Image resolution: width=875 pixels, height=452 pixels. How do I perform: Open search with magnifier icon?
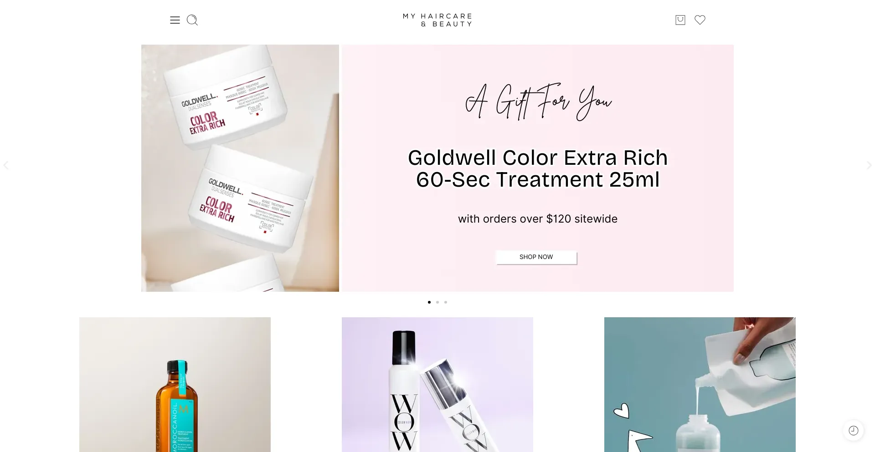point(192,20)
